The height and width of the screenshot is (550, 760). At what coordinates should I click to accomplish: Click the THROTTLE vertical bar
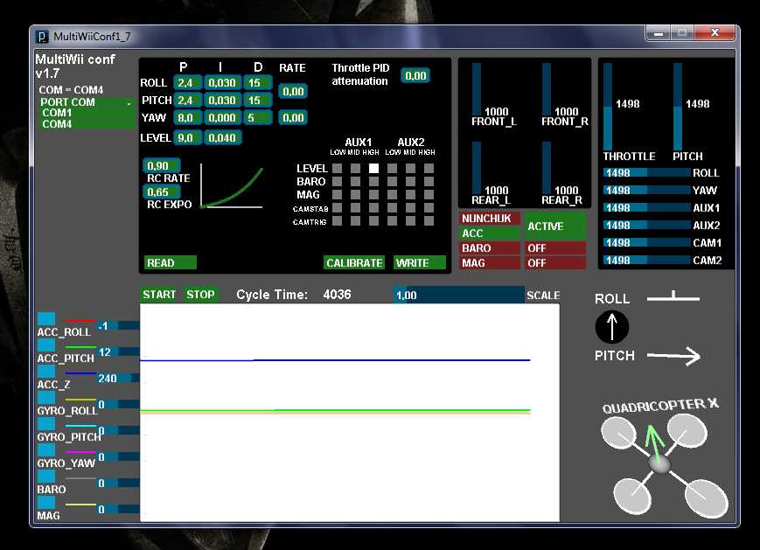tap(608, 106)
